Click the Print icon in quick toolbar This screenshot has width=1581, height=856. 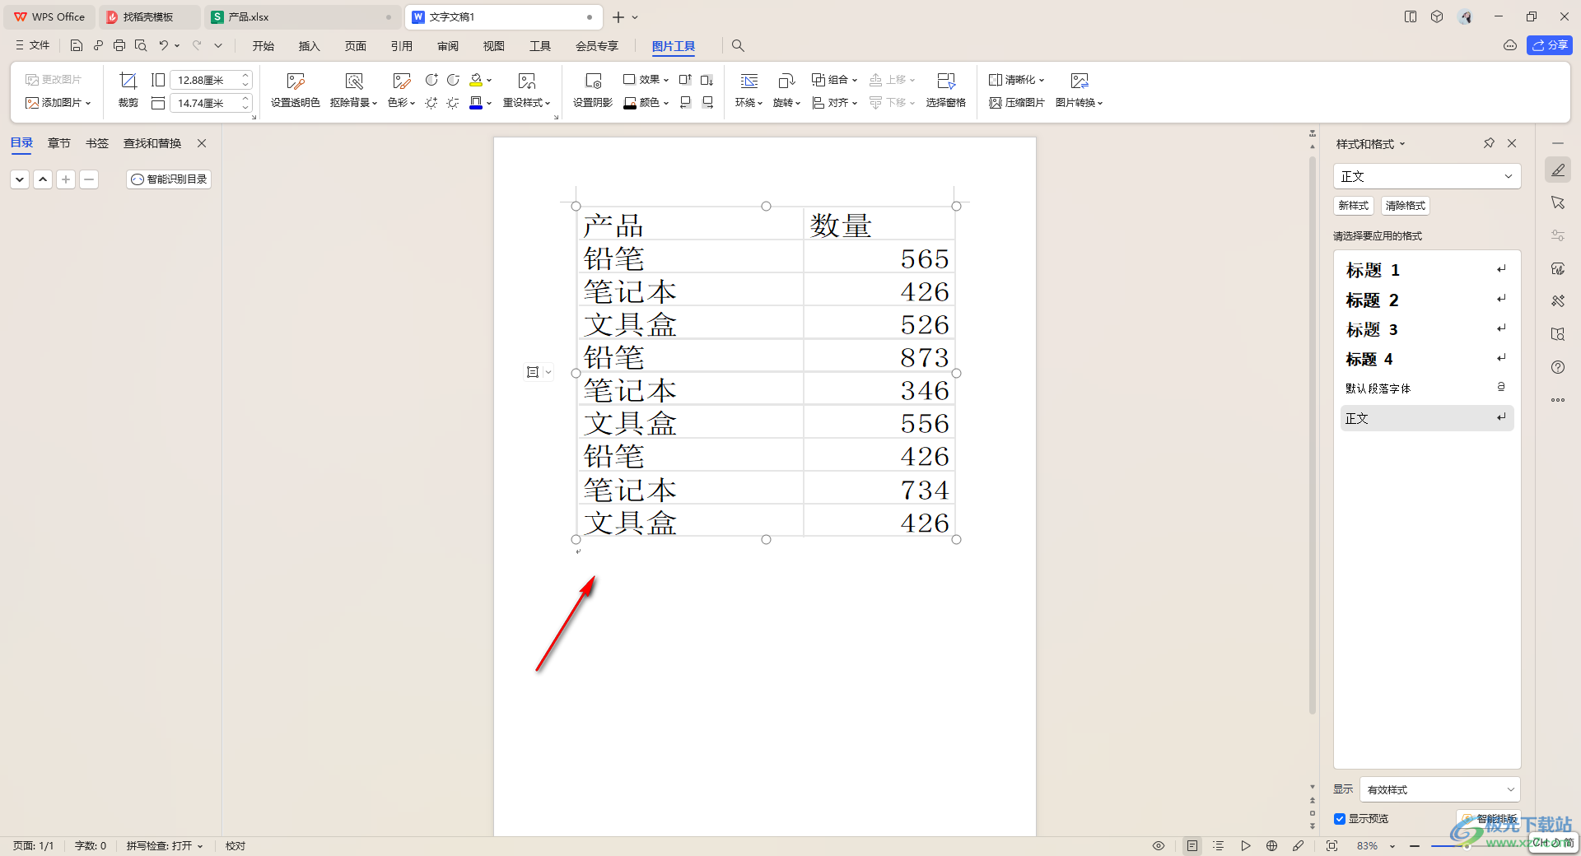[x=119, y=46]
